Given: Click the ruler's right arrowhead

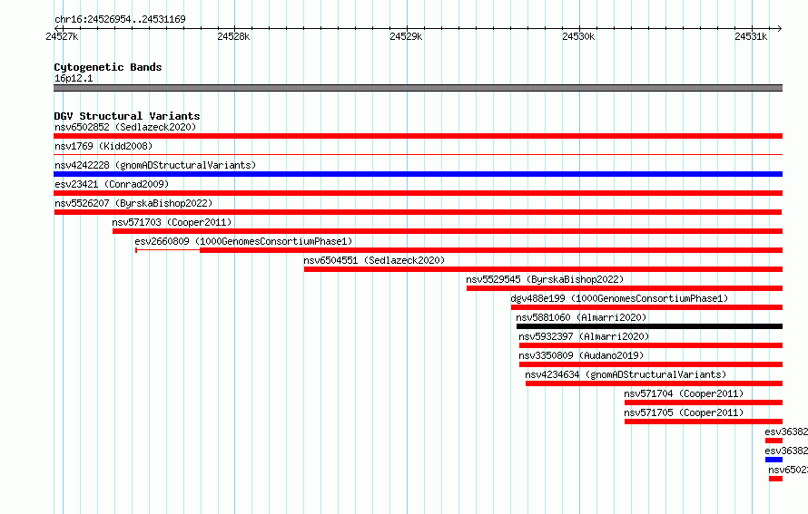Looking at the screenshot, I should 780,28.
